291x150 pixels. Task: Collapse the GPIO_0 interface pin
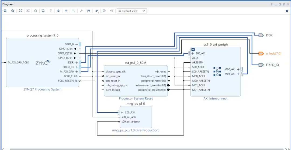[x=77, y=44]
